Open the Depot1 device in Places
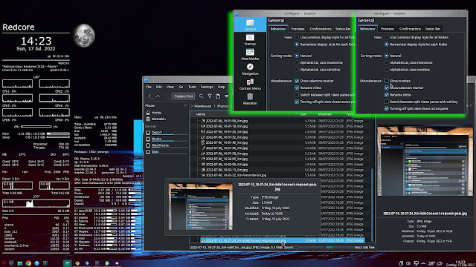476x267 pixels. tap(167, 132)
